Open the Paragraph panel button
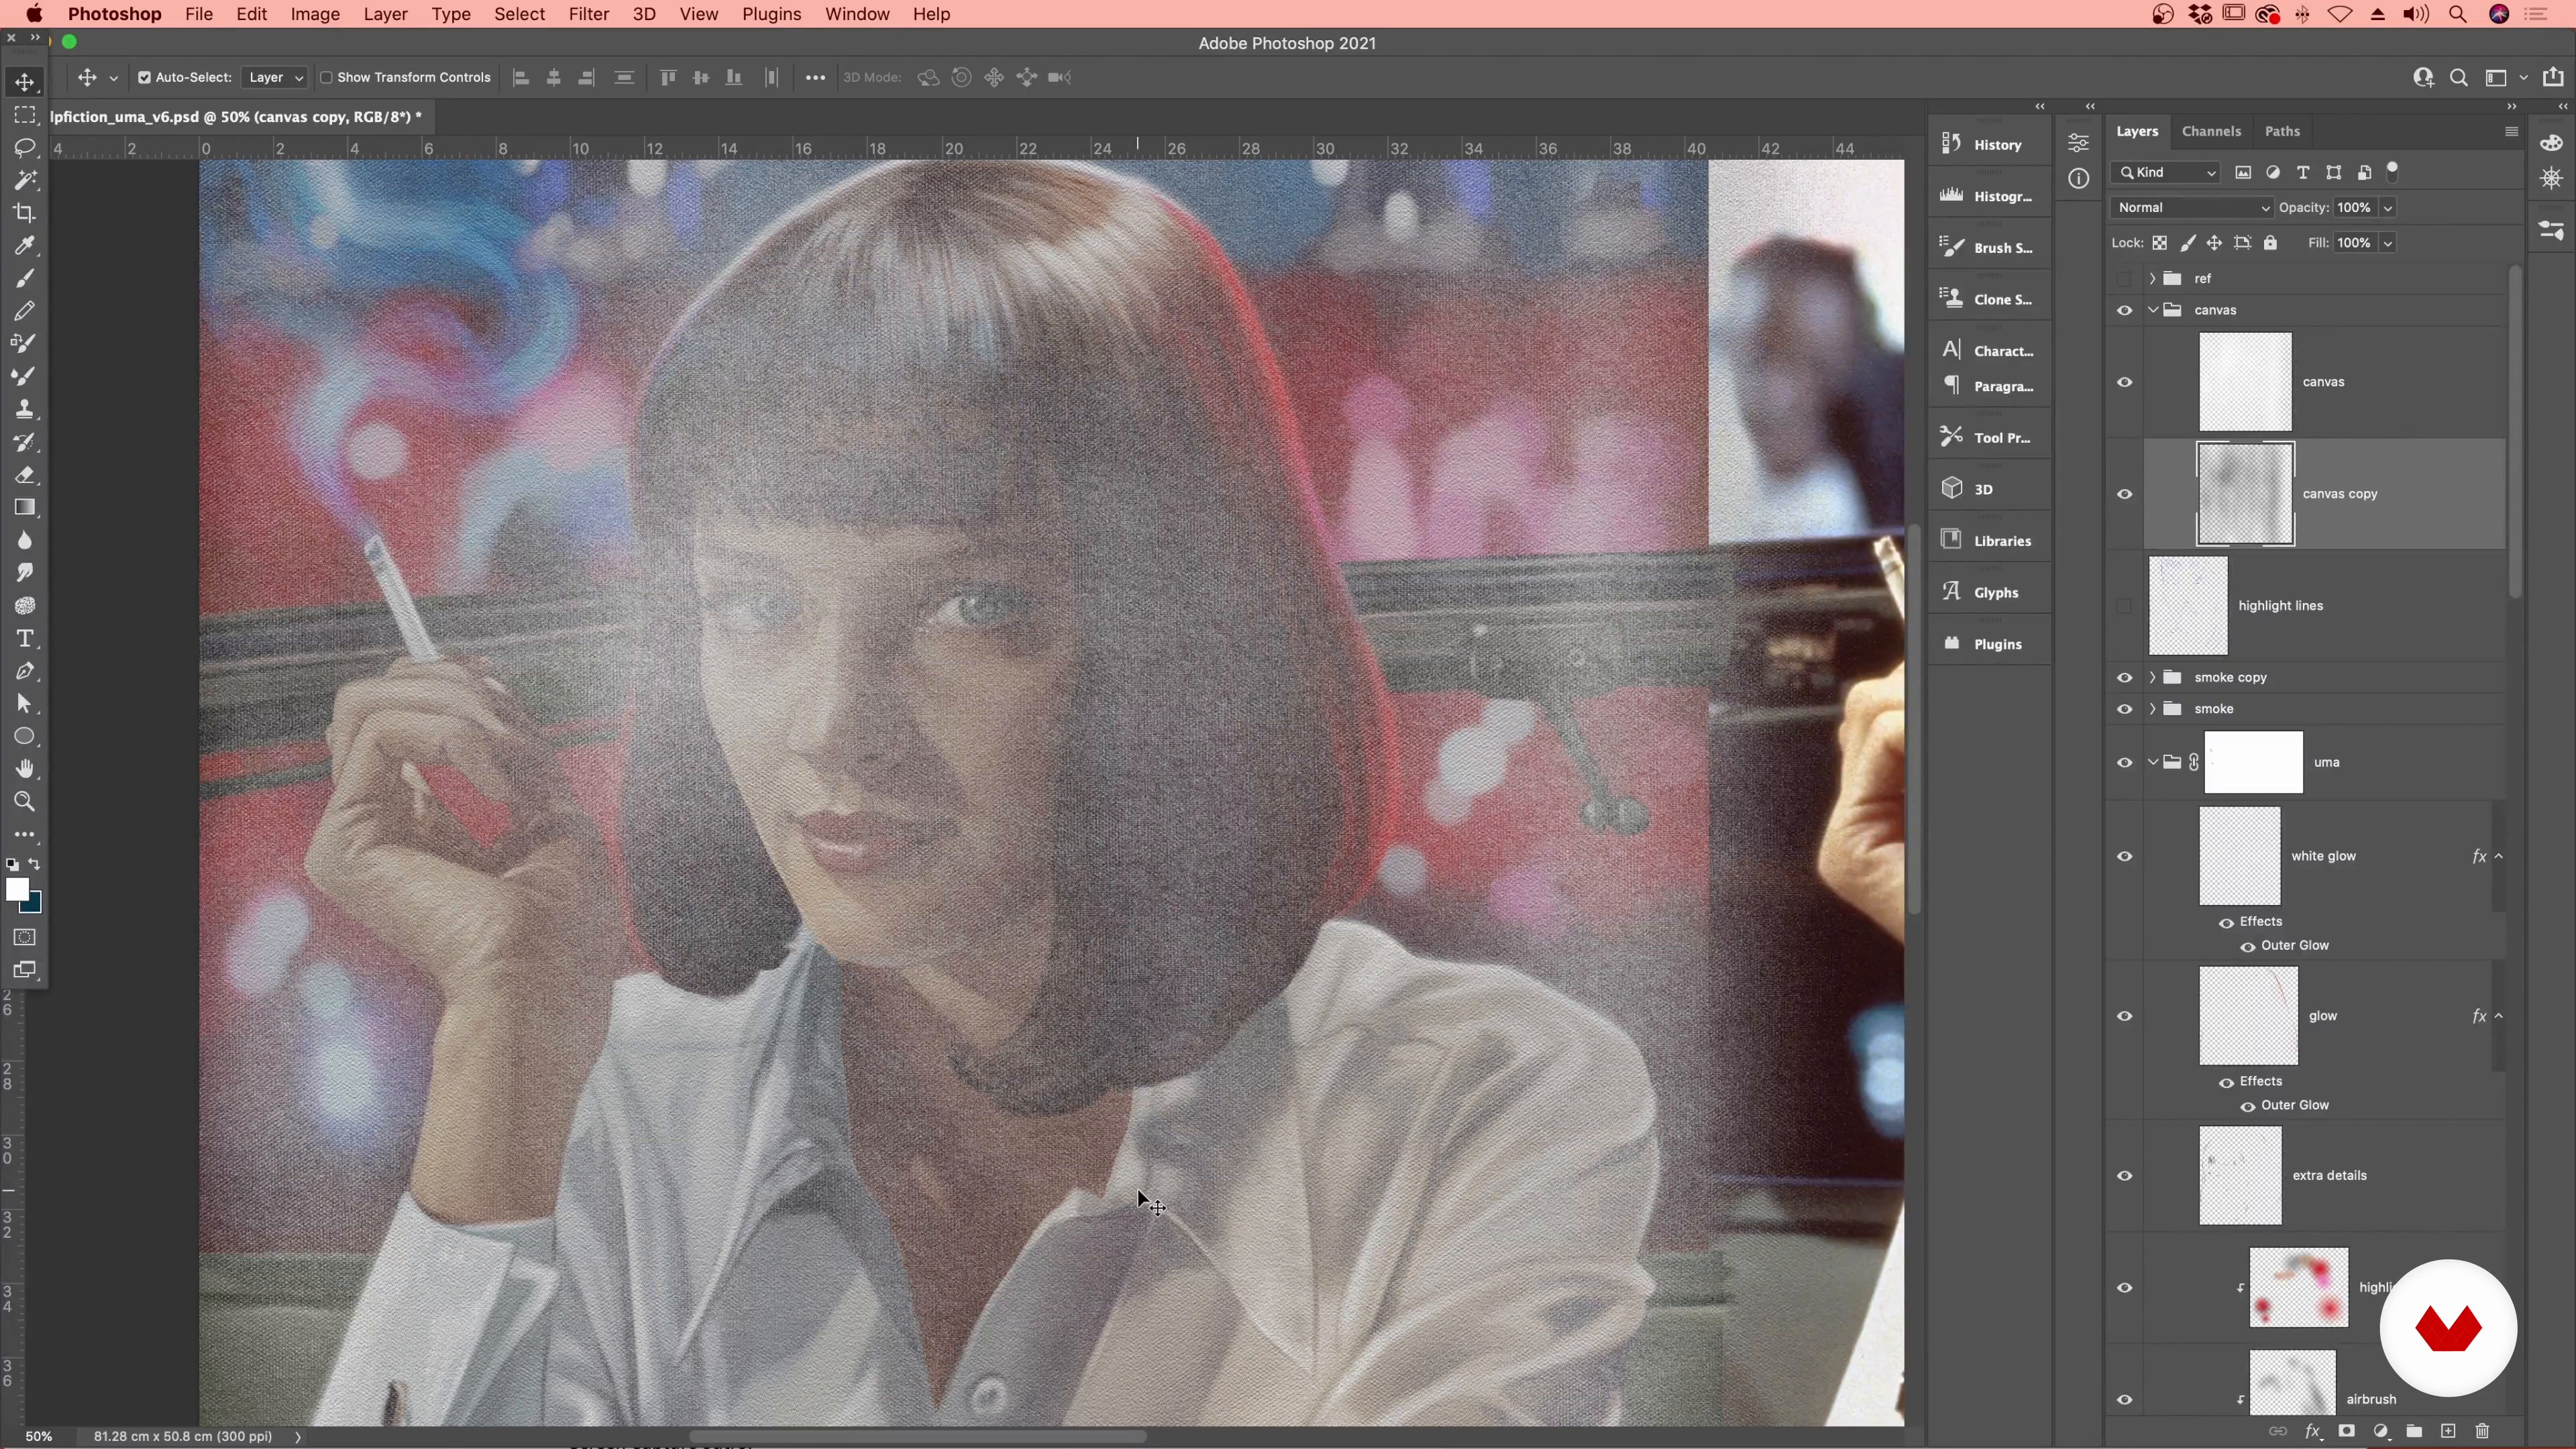The image size is (2576, 1449). [x=1989, y=386]
